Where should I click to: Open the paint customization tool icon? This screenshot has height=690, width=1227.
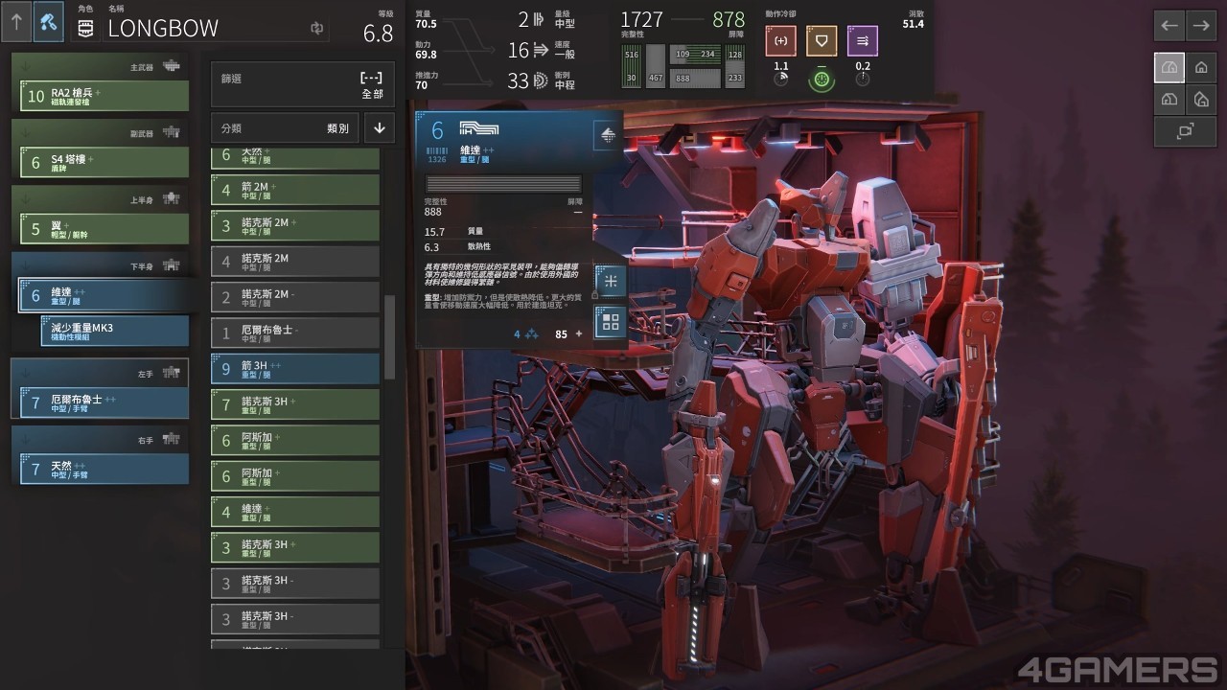tap(49, 22)
